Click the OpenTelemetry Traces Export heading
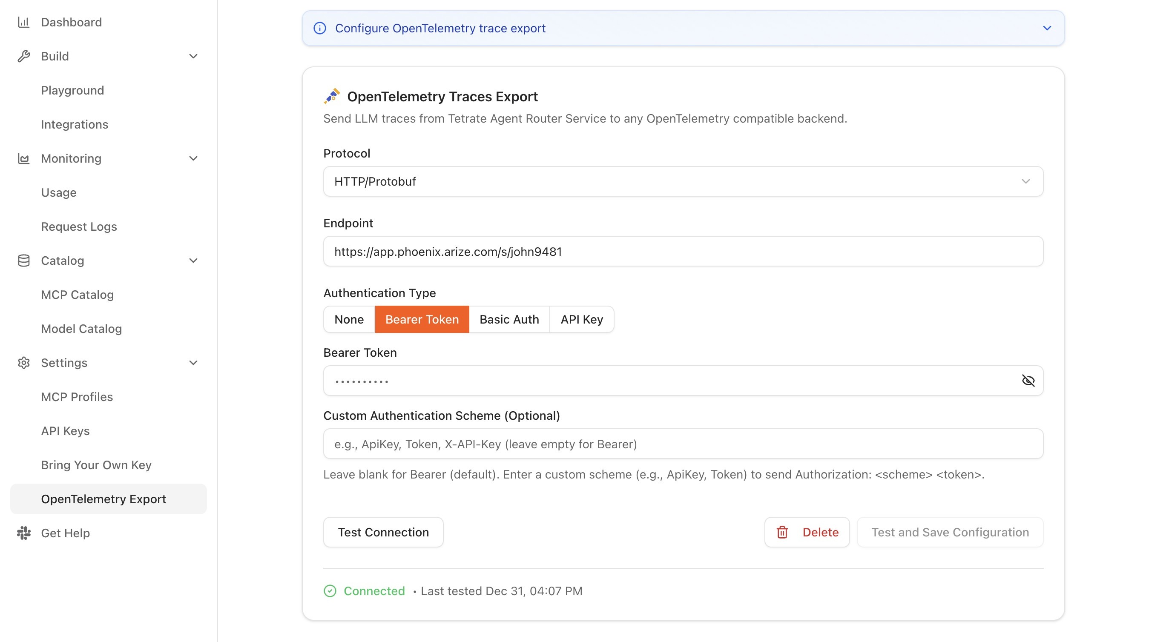The height and width of the screenshot is (642, 1149). [x=442, y=96]
